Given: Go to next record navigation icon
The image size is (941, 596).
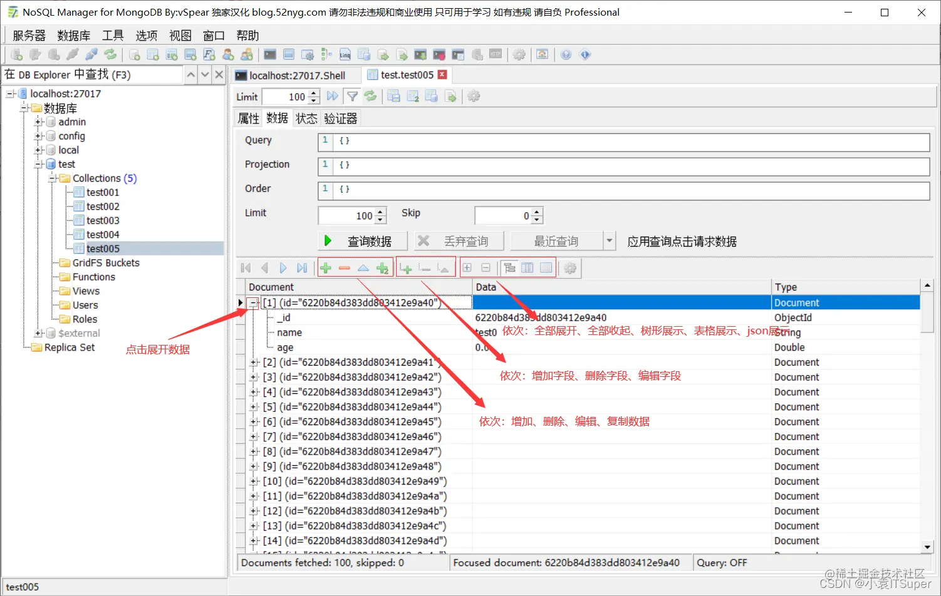Looking at the screenshot, I should coord(283,268).
